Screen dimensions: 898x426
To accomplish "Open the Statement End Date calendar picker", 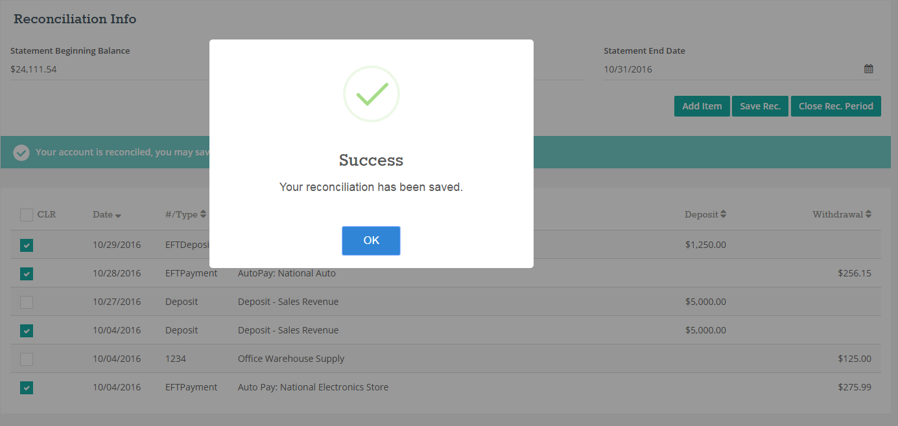I will [869, 69].
